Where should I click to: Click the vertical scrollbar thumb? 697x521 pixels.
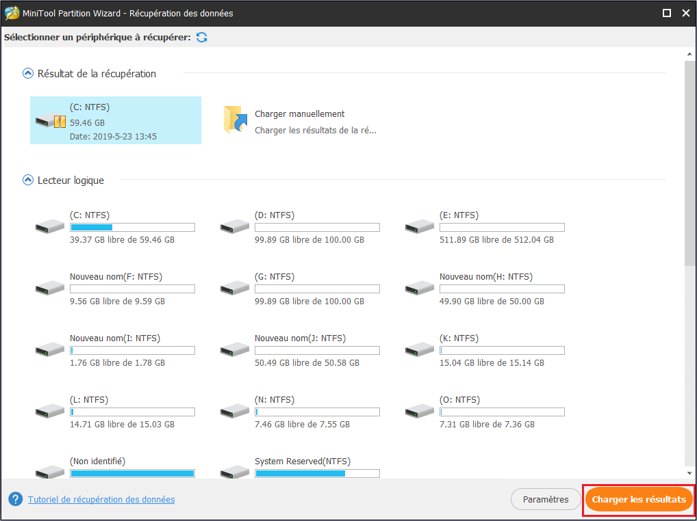(x=689, y=162)
